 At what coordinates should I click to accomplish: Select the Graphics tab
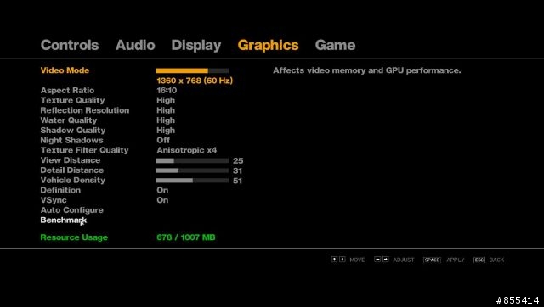tap(268, 46)
